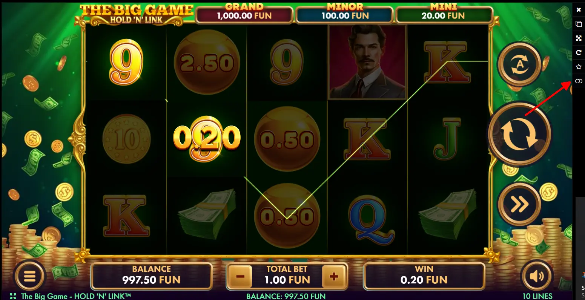Mute the sound with the speaker icon
The height and width of the screenshot is (300, 585).
coord(536,277)
